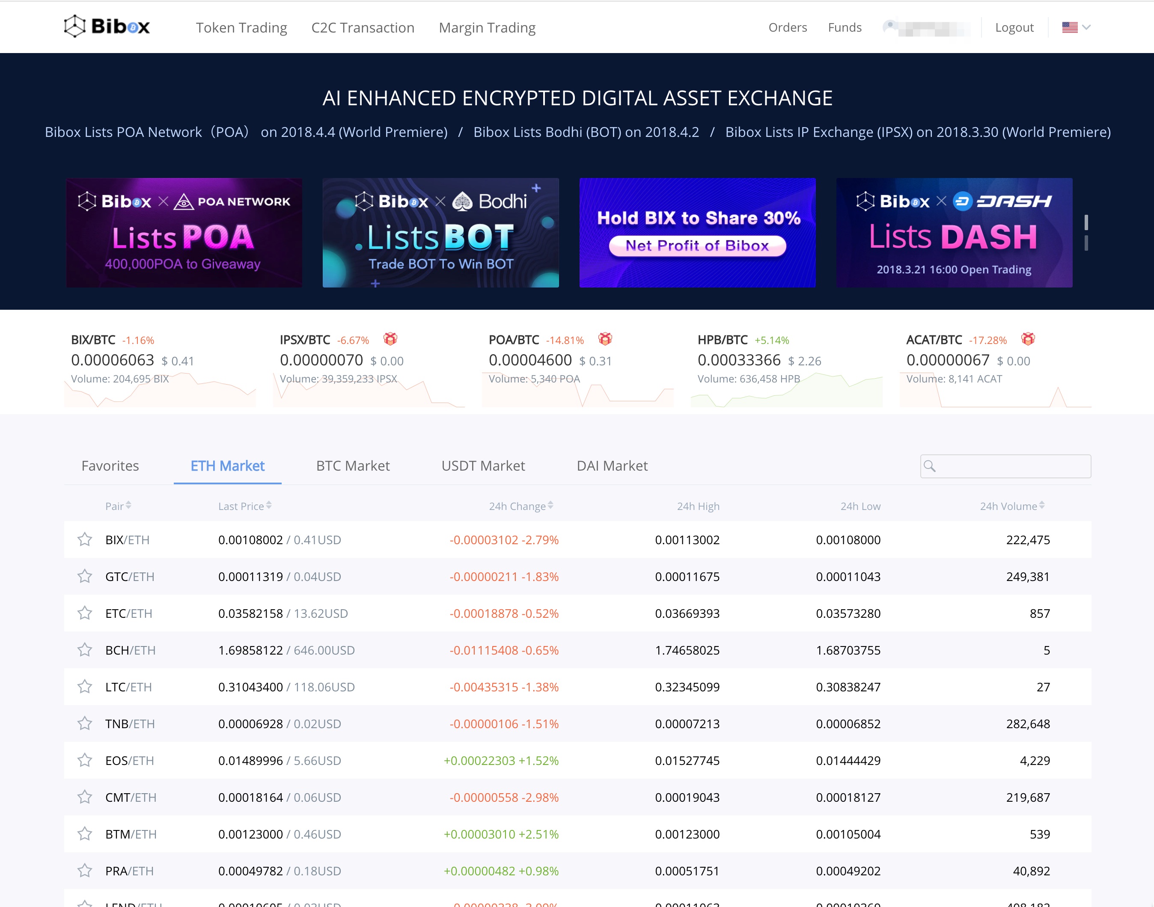
Task: Go to Orders
Action: pyautogui.click(x=788, y=27)
